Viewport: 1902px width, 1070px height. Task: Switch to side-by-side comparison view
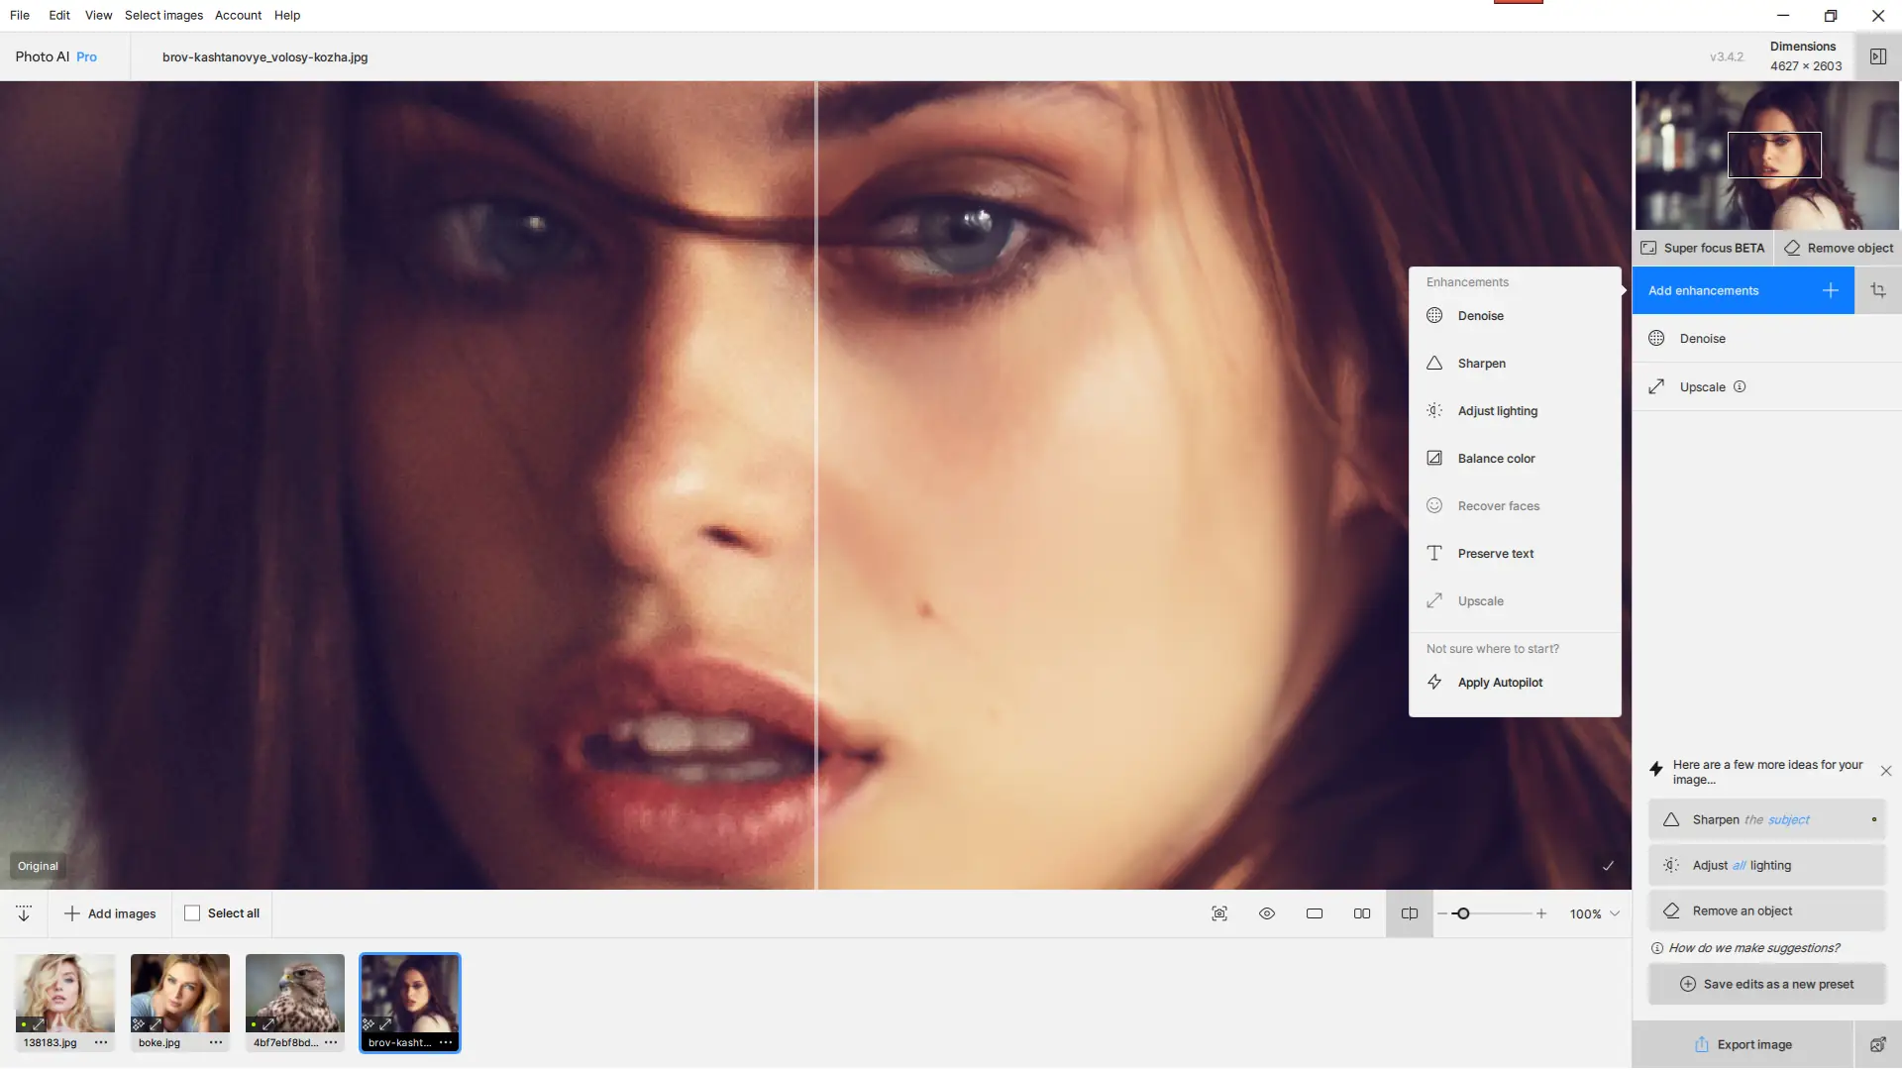point(1362,913)
